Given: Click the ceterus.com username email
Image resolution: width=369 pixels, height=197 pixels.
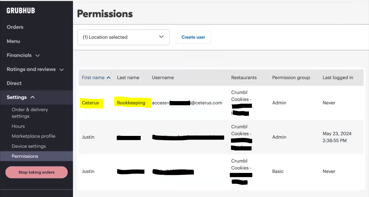Looking at the screenshot, I should [187, 103].
